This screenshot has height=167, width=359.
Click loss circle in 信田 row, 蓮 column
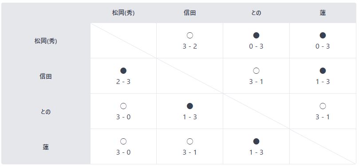tap(323, 71)
